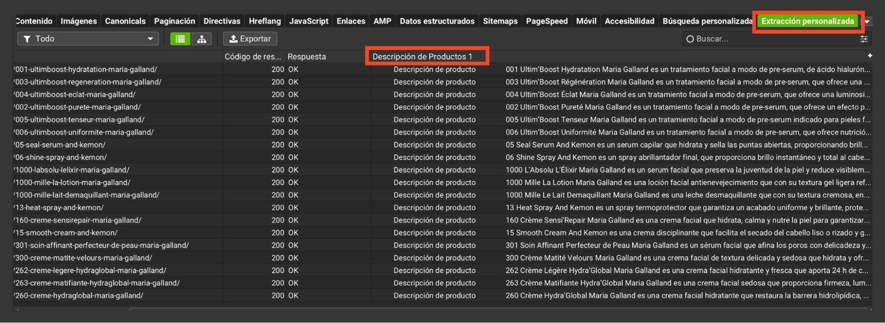Switch to Búsqueda personalizada tab
Screen dimensions: 885x323
coord(707,21)
